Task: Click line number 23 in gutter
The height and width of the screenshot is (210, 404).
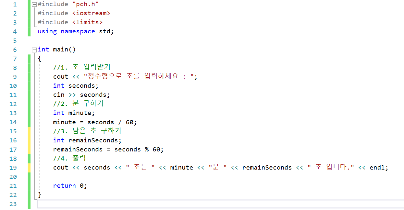Action: click(x=13, y=204)
